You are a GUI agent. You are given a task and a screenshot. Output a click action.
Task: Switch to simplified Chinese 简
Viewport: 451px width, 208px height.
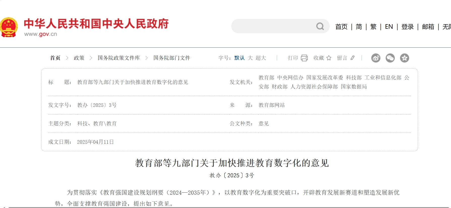tap(359, 27)
